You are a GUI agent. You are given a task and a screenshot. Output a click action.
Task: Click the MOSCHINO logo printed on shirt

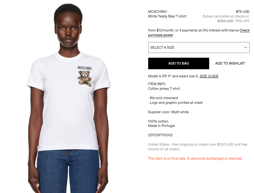[85, 68]
